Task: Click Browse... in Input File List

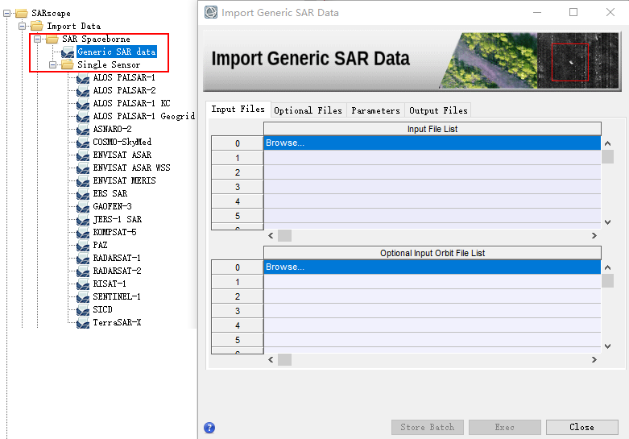Action: click(432, 143)
